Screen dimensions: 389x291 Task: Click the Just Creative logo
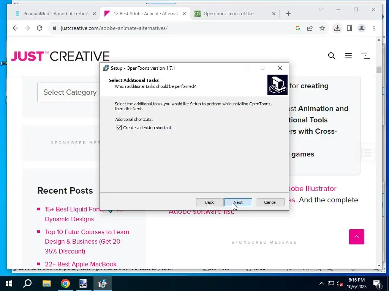coord(60,56)
